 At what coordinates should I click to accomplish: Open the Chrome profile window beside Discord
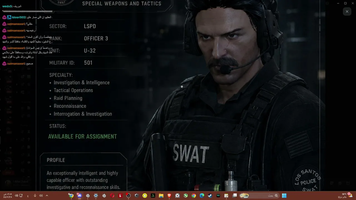click(71, 196)
